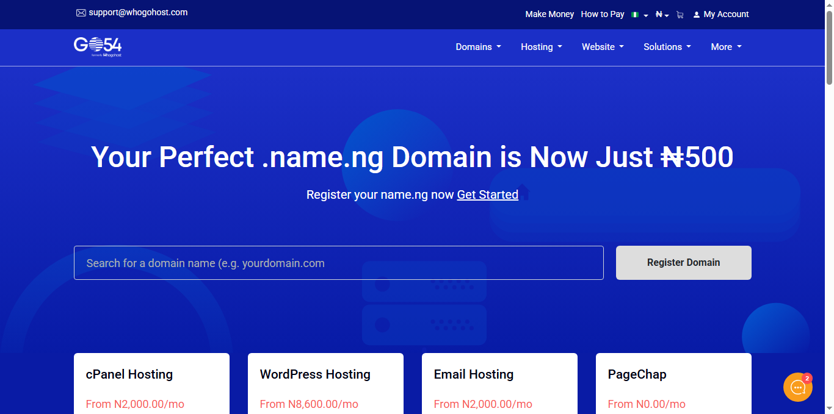
Task: Click the support@whogohost.com email link
Action: coord(139,12)
